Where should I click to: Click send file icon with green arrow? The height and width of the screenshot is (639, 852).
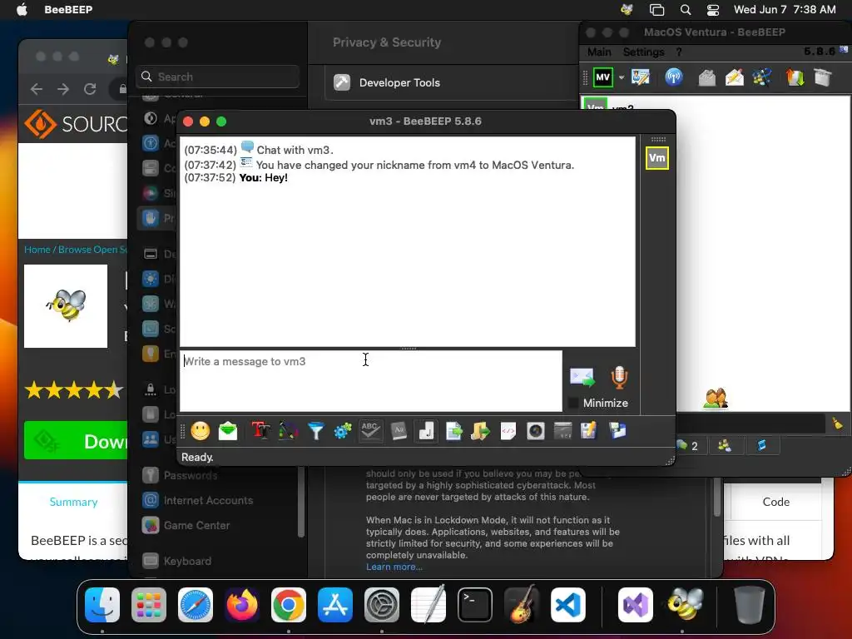click(453, 432)
